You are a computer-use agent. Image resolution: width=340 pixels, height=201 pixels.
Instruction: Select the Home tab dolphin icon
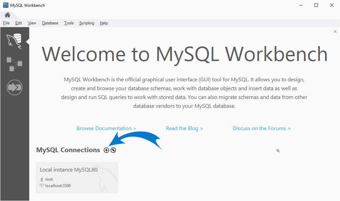click(7, 15)
